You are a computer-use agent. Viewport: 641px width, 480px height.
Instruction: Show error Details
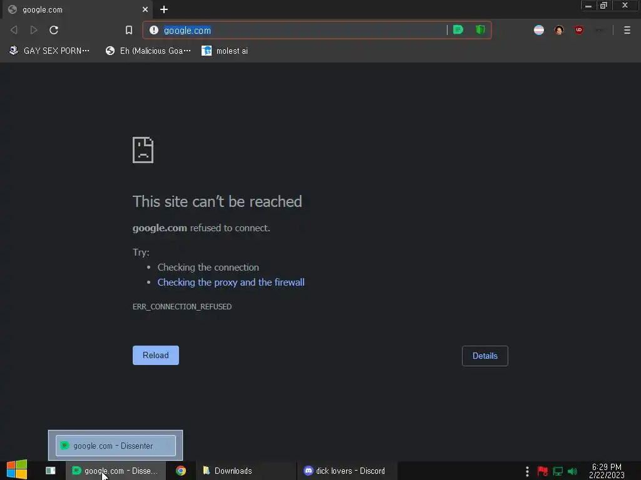point(485,356)
